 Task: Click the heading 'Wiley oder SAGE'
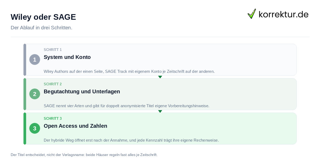pyautogui.click(x=43, y=17)
